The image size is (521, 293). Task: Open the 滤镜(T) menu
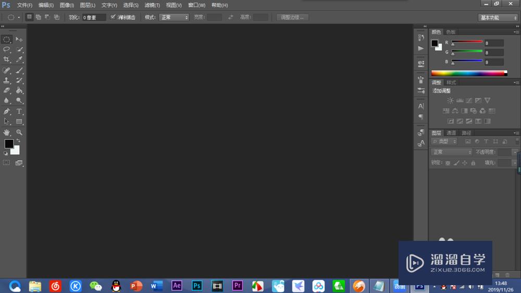152,5
